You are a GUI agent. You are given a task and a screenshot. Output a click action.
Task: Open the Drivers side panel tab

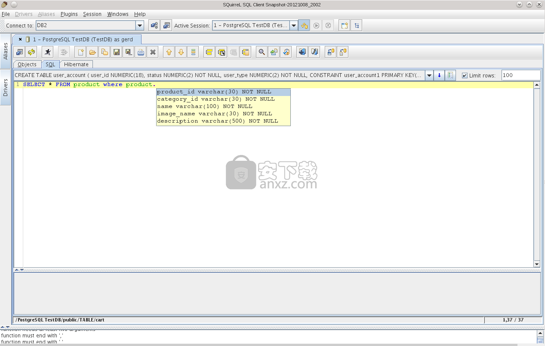click(x=6, y=87)
